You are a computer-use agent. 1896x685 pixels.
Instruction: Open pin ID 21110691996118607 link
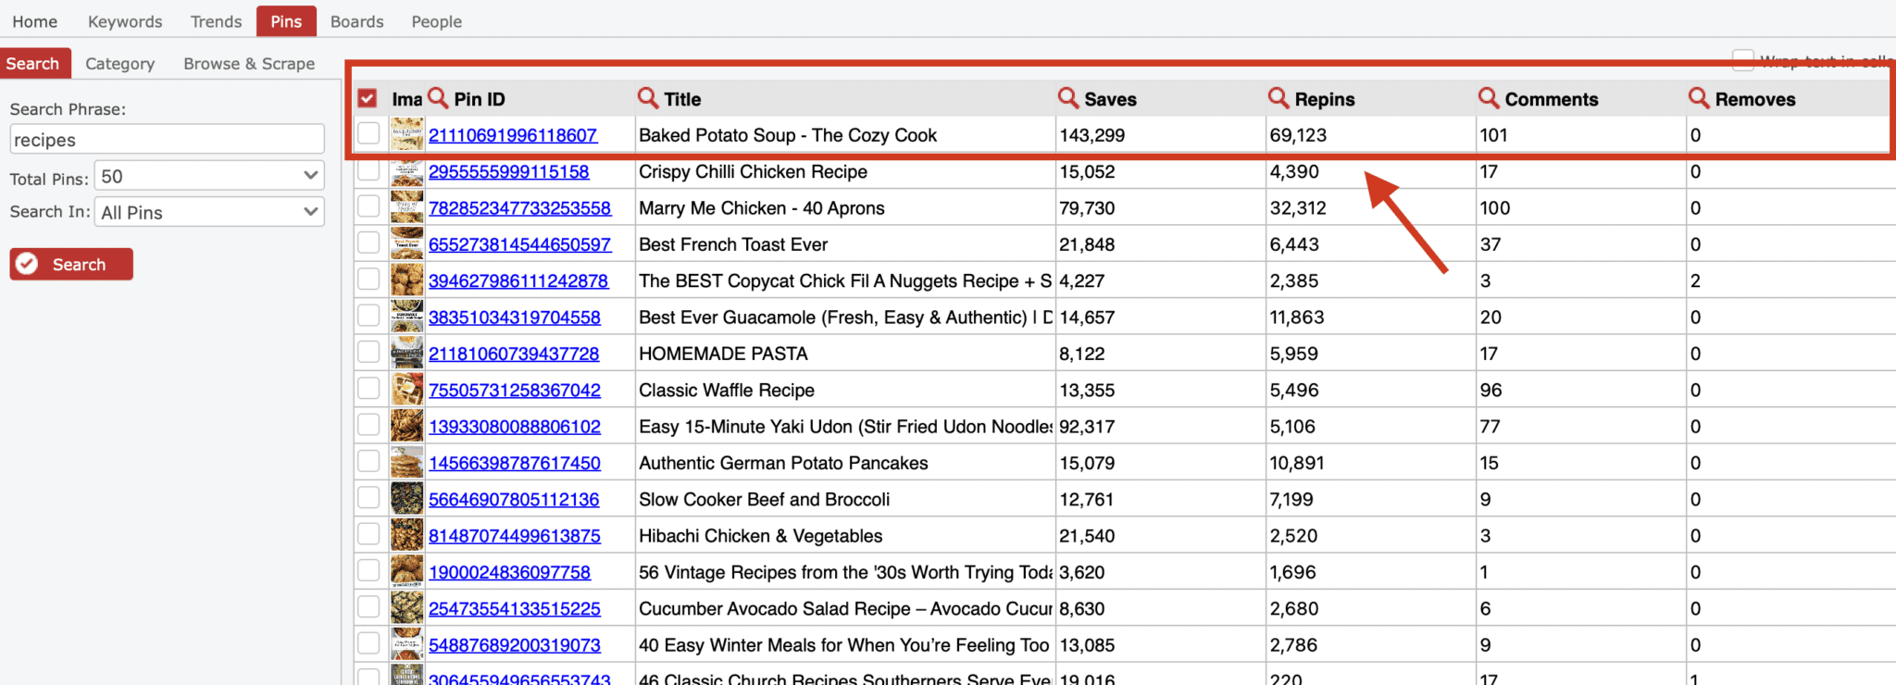pyautogui.click(x=512, y=135)
